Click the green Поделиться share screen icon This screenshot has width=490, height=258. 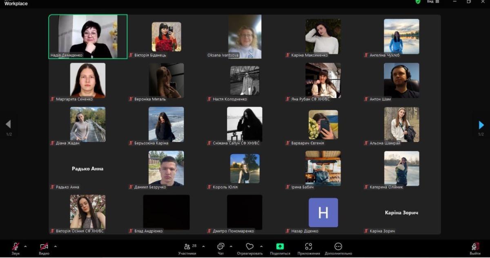pos(280,247)
